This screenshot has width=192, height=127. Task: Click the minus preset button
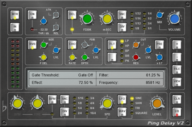point(177,57)
